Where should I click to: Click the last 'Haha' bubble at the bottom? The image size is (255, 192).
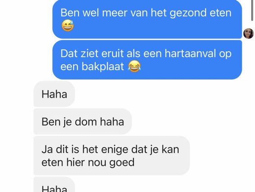pos(54,184)
